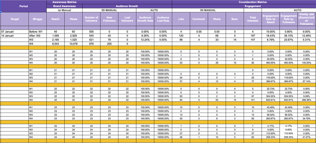This screenshot has height=143, width=316.
Task: Click the 36.15% engagement by followers cell
Action: pyautogui.click(x=289, y=36)
